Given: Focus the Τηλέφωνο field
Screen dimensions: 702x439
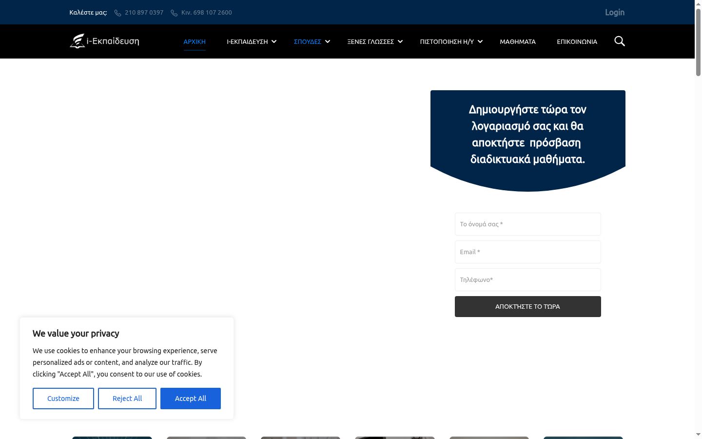Looking at the screenshot, I should point(528,280).
